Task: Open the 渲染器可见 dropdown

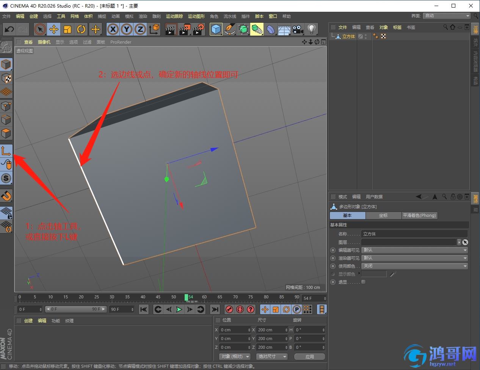Action: [415, 258]
